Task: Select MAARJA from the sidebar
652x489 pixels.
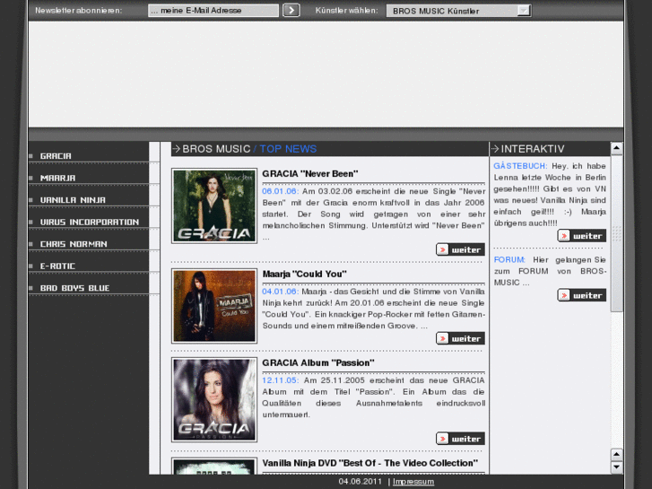Action: [x=58, y=178]
